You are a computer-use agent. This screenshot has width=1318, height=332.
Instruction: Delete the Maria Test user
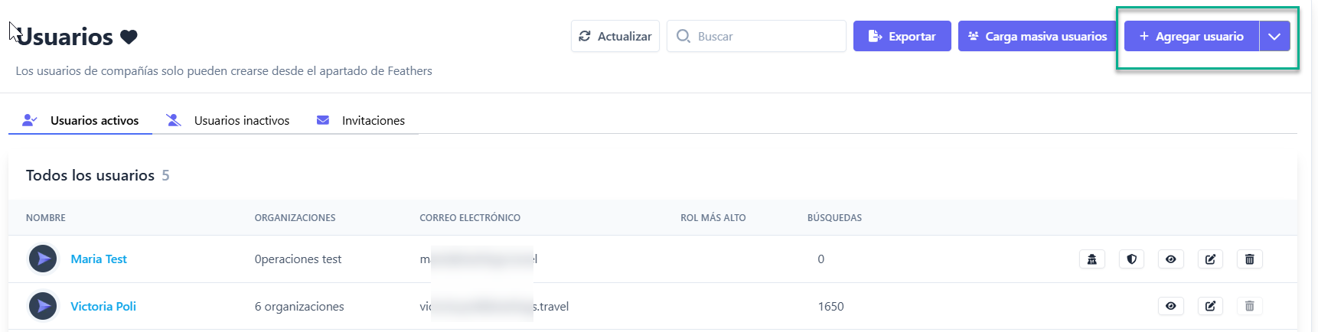pos(1249,259)
